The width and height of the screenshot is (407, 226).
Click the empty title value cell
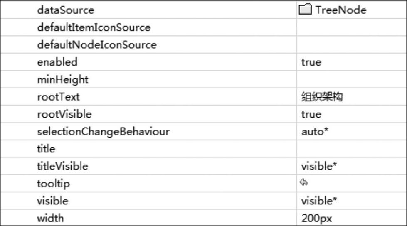tap(351, 149)
